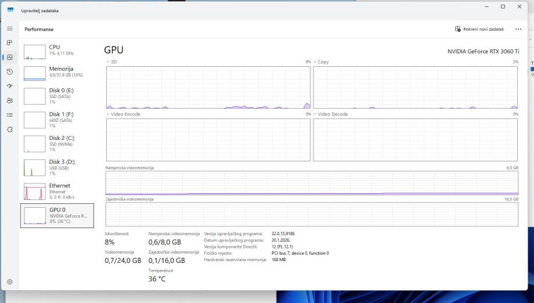Select the Ethernet performance item
Image resolution: width=534 pixels, height=303 pixels.
pos(57,192)
